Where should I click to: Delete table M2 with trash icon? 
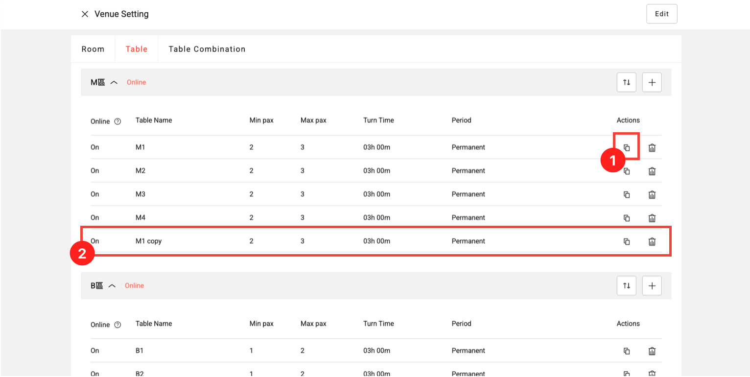[652, 171]
